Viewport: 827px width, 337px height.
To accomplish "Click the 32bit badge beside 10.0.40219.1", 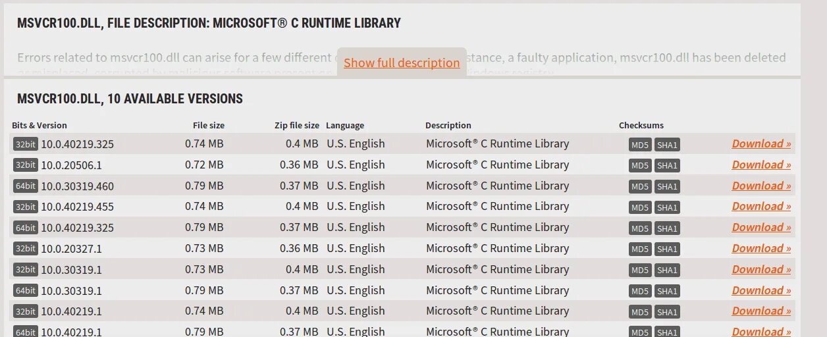I will pos(26,311).
